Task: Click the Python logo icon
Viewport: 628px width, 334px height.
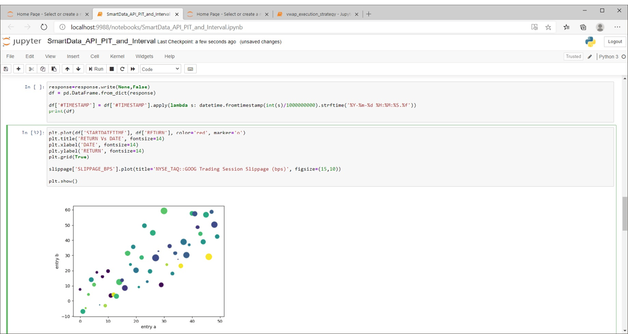Action: pyautogui.click(x=590, y=42)
